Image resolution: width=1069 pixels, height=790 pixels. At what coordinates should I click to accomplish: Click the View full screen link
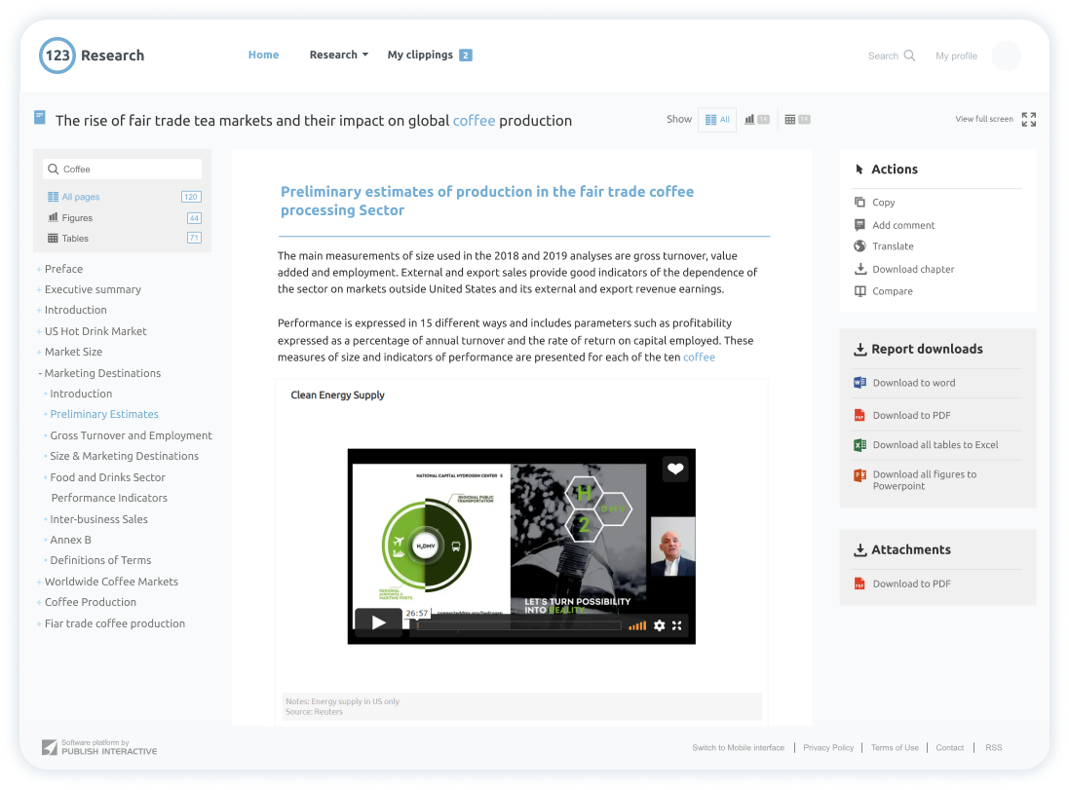point(984,118)
